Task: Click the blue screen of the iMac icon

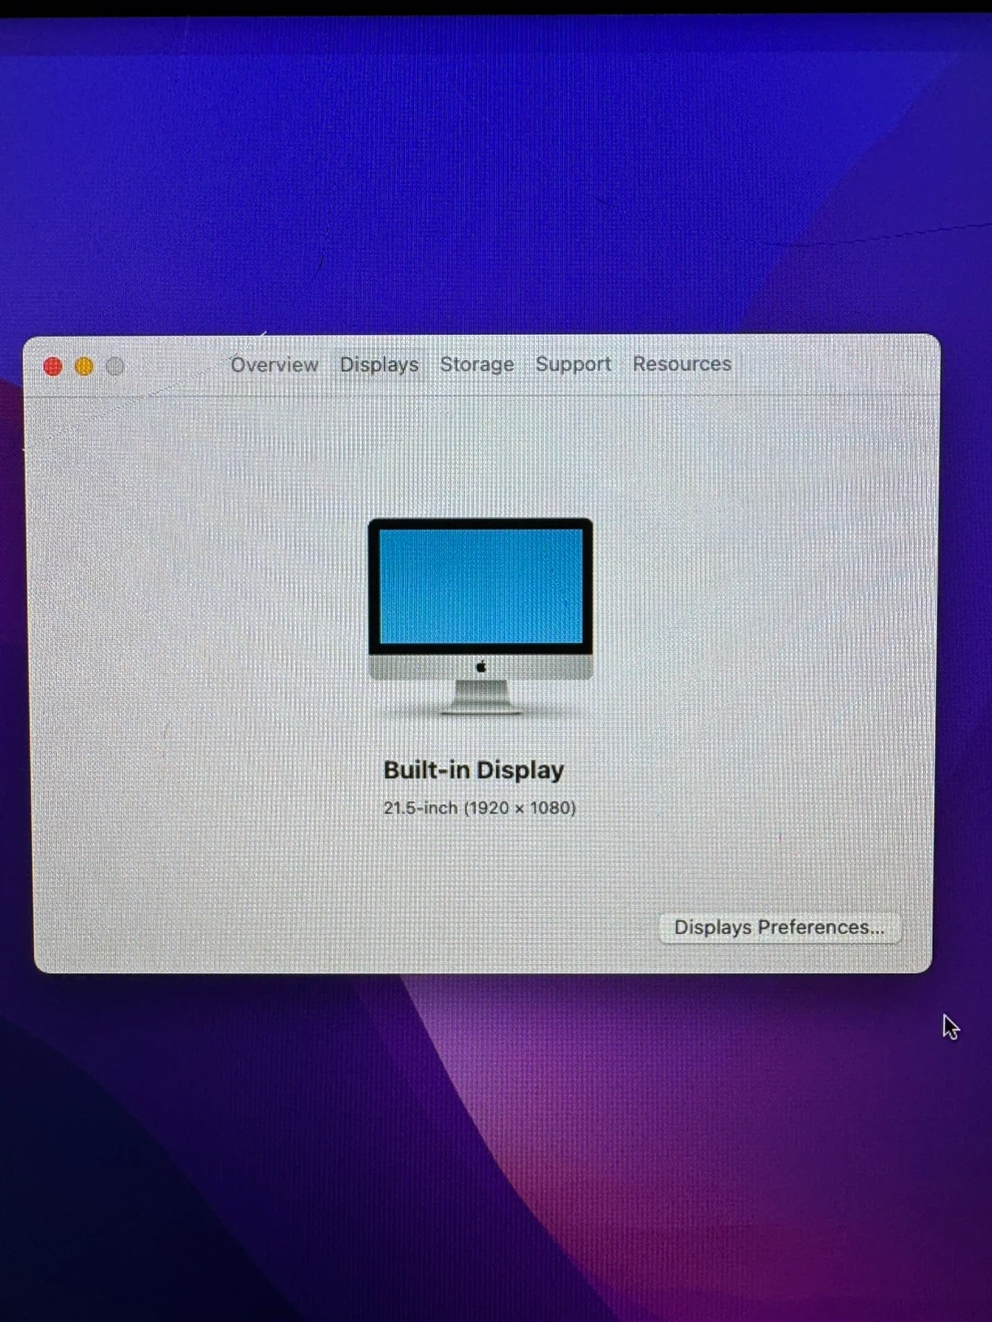Action: (480, 586)
